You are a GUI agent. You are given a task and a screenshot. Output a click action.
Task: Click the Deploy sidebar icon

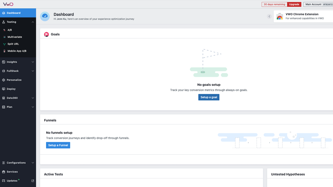[x=4, y=89]
